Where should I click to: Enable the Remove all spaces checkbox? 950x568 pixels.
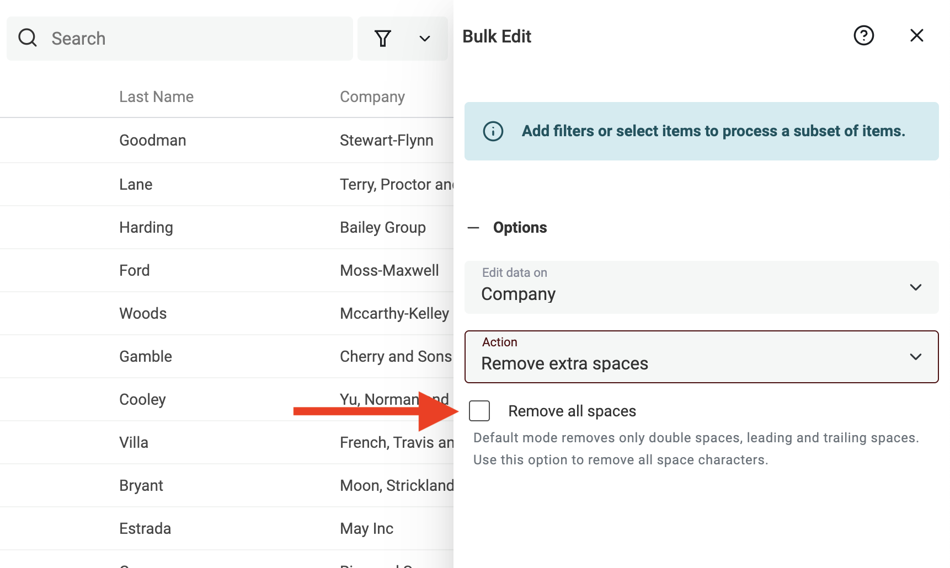[x=479, y=410]
